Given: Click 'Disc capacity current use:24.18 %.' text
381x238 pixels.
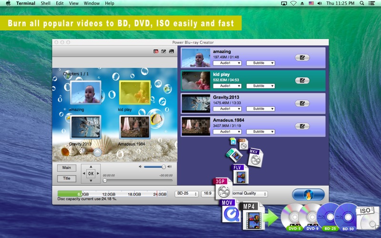Looking at the screenshot, I should tap(87, 199).
